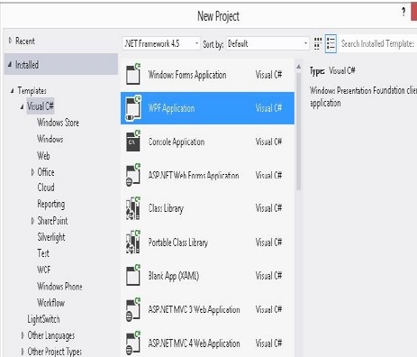
Task: Expand the Recent section
Action: coord(10,41)
